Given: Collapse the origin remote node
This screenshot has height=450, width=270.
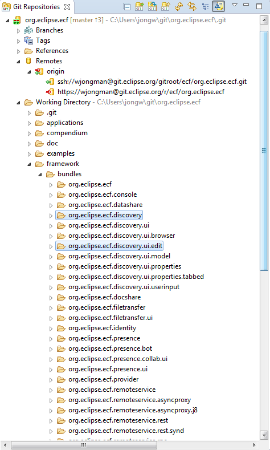Looking at the screenshot, I should pos(29,72).
